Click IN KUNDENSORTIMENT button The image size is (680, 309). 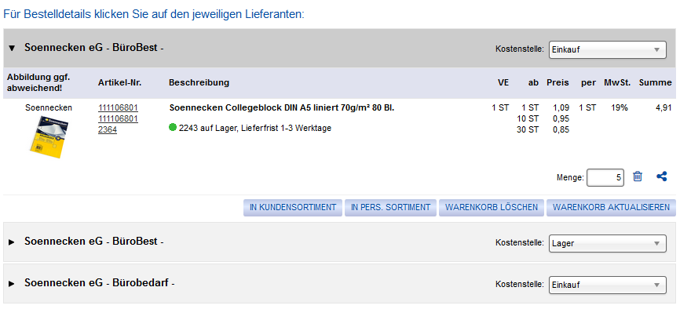(293, 208)
